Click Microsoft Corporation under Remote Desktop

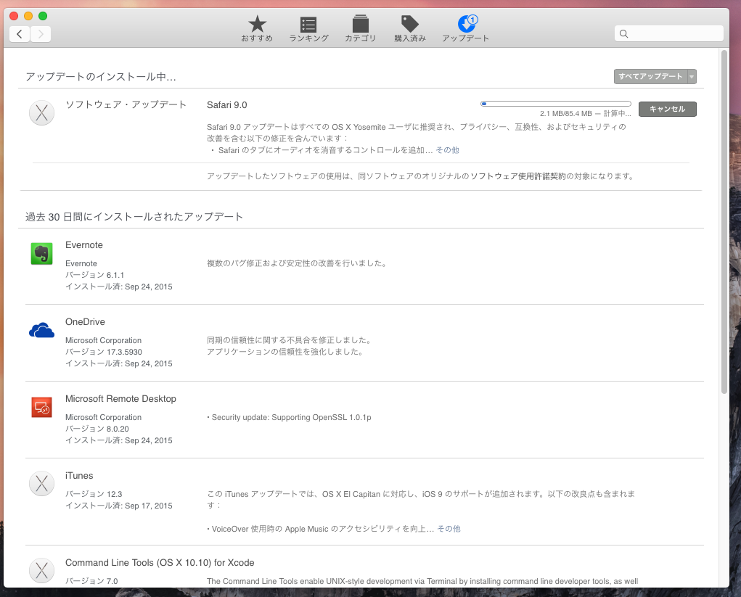coord(103,418)
